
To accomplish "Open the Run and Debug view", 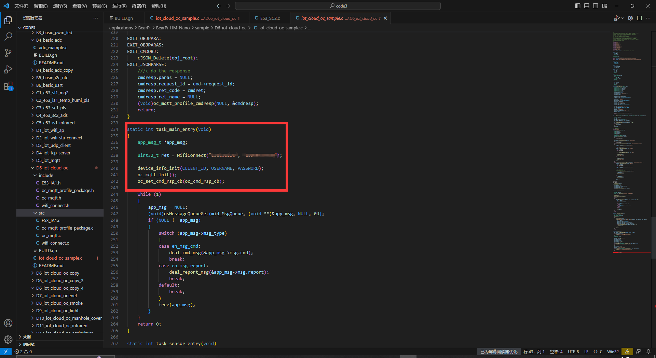I will click(x=8, y=69).
